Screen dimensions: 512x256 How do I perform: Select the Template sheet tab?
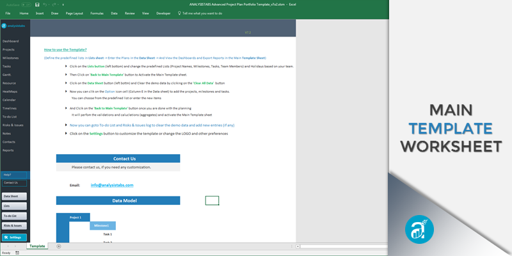[37, 246]
